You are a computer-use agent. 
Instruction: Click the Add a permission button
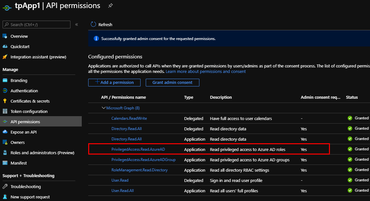pyautogui.click(x=114, y=83)
